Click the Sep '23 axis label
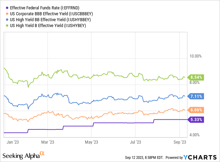The height and width of the screenshot is (162, 220). tap(179, 142)
